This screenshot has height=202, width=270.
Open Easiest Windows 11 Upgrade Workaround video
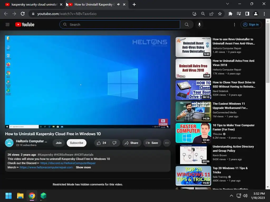click(x=193, y=112)
